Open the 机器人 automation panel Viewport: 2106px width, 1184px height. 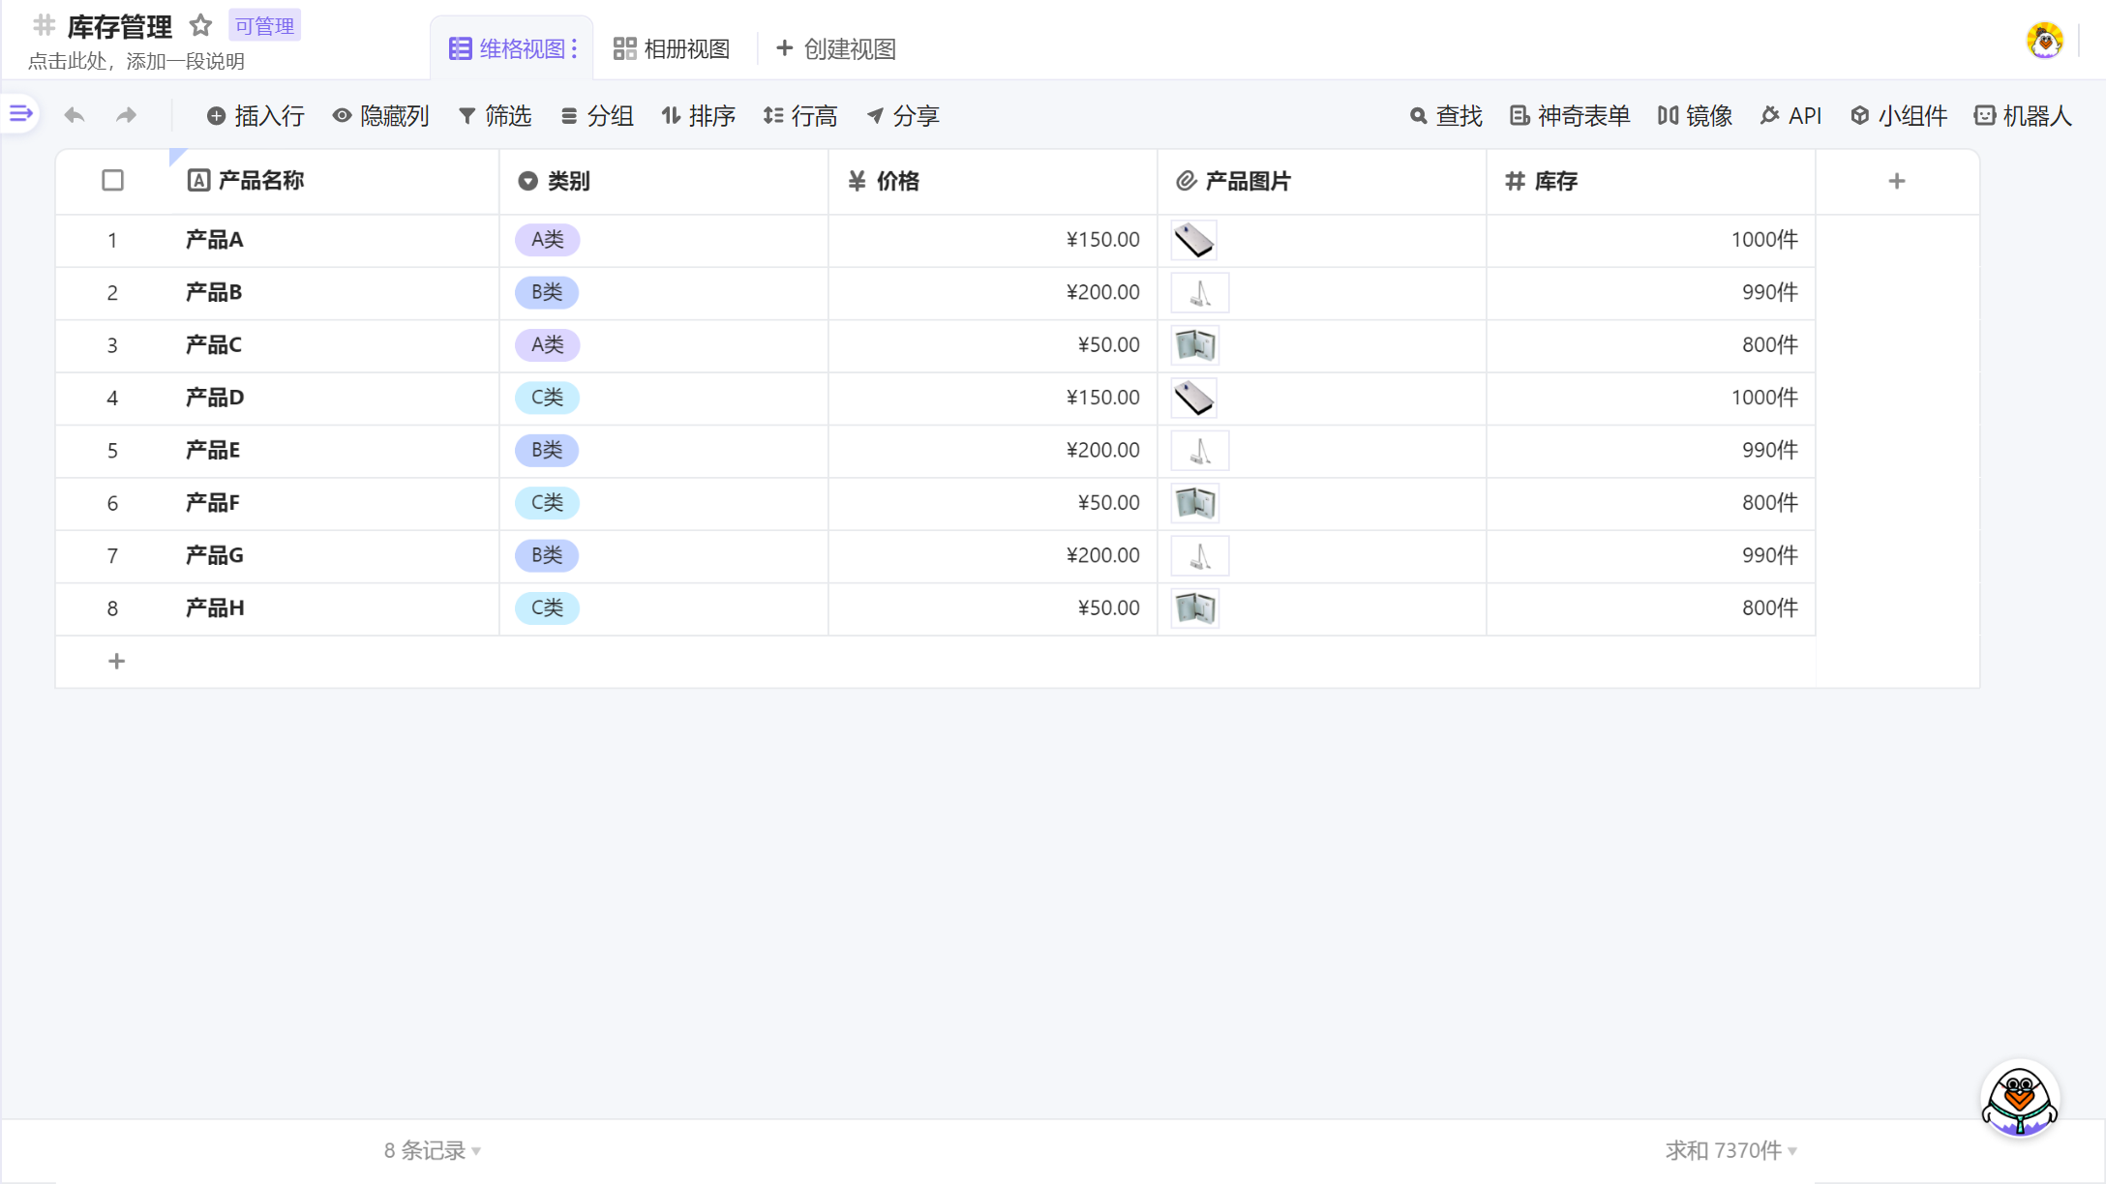click(2023, 115)
